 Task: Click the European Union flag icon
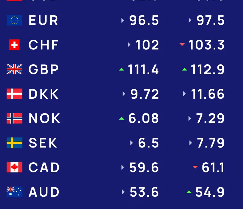tap(14, 20)
